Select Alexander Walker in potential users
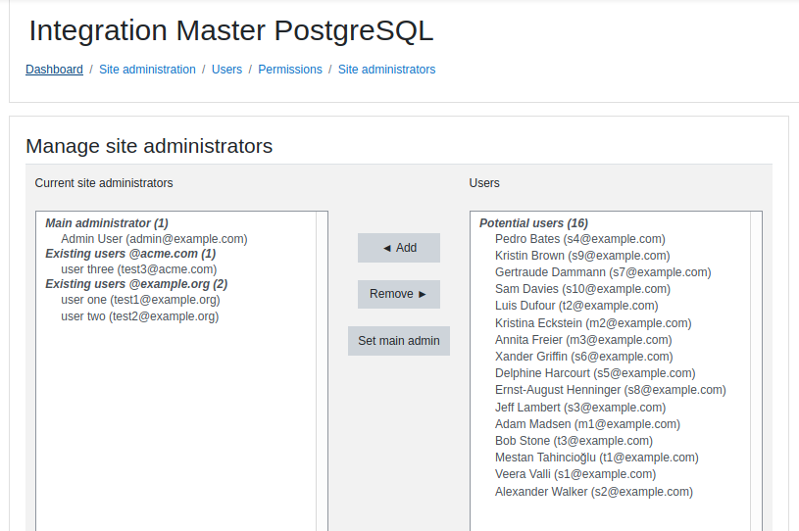Image resolution: width=799 pixels, height=531 pixels. pos(594,492)
